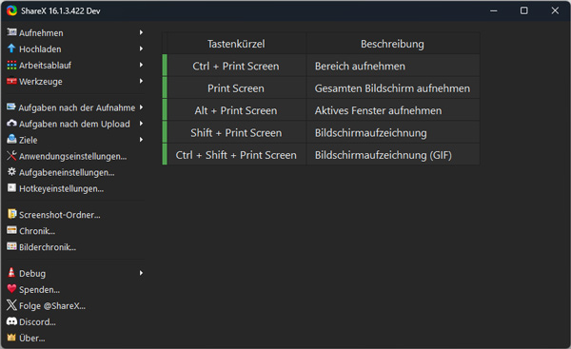This screenshot has height=349, width=571.
Task: Click the blue Hochladen upload arrow icon
Action: [11, 48]
